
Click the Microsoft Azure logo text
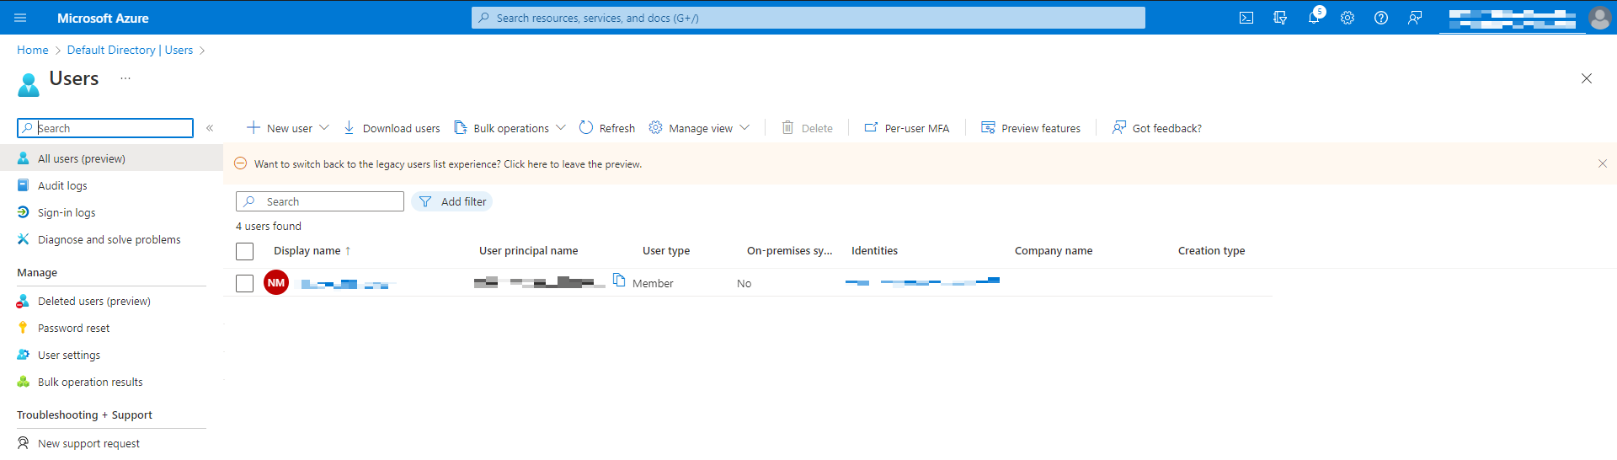(103, 18)
